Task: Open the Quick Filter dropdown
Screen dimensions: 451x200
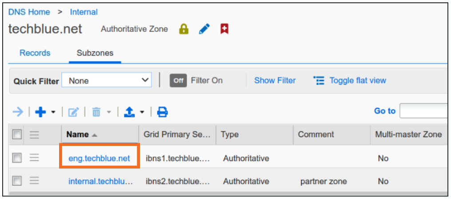Action: point(107,81)
